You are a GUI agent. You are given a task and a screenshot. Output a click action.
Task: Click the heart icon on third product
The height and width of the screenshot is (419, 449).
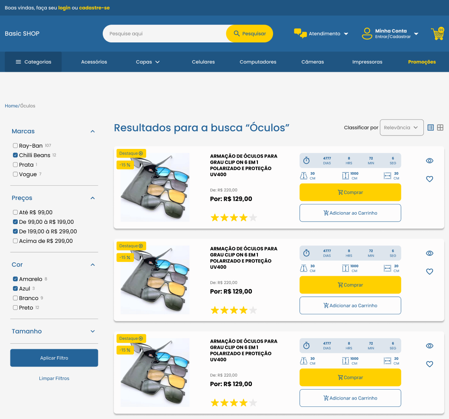point(429,364)
